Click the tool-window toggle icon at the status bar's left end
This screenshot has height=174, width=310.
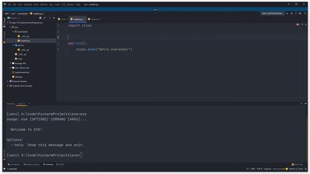(4, 169)
